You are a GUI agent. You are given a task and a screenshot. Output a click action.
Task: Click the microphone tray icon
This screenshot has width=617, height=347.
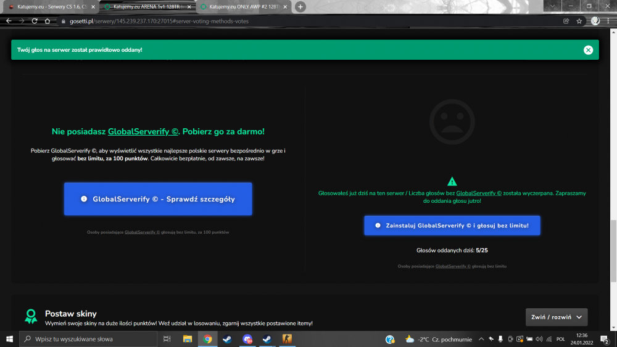click(500, 339)
